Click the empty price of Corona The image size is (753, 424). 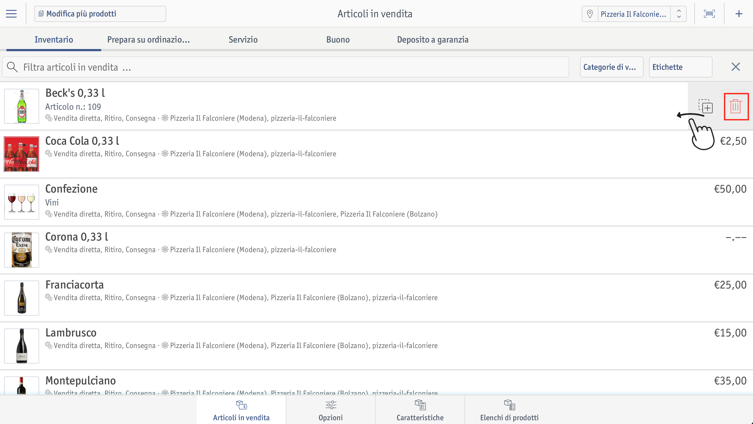click(736, 238)
